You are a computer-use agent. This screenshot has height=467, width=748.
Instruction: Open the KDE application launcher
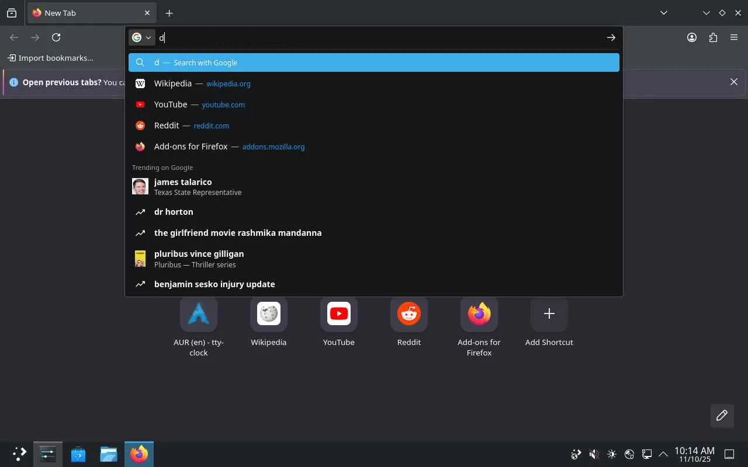[19, 454]
